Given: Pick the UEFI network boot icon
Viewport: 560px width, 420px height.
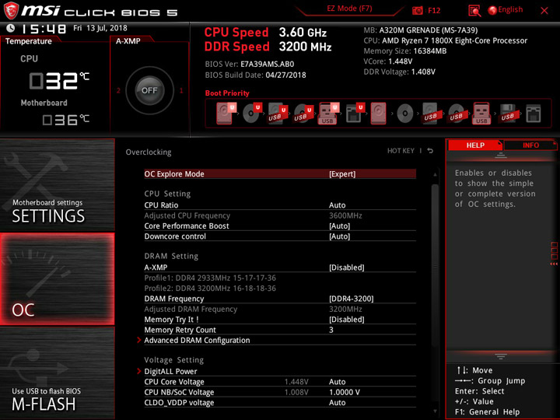Looking at the screenshot, I should pos(355,114).
